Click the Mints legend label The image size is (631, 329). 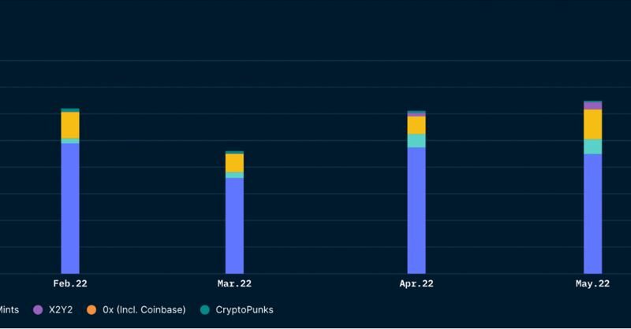click(9, 310)
